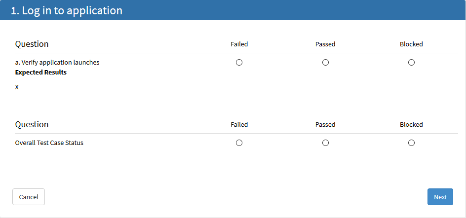The width and height of the screenshot is (466, 218).
Task: Set Overall Test Case Status to Passed
Action: coord(325,143)
